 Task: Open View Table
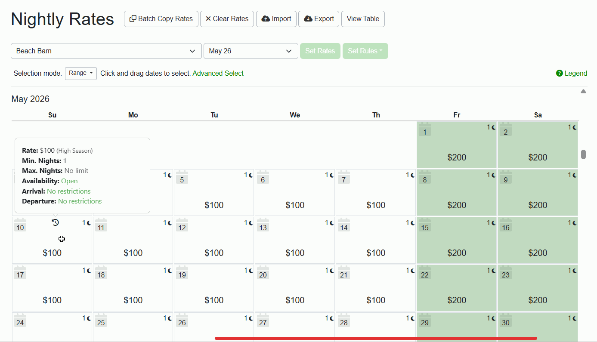pyautogui.click(x=363, y=18)
